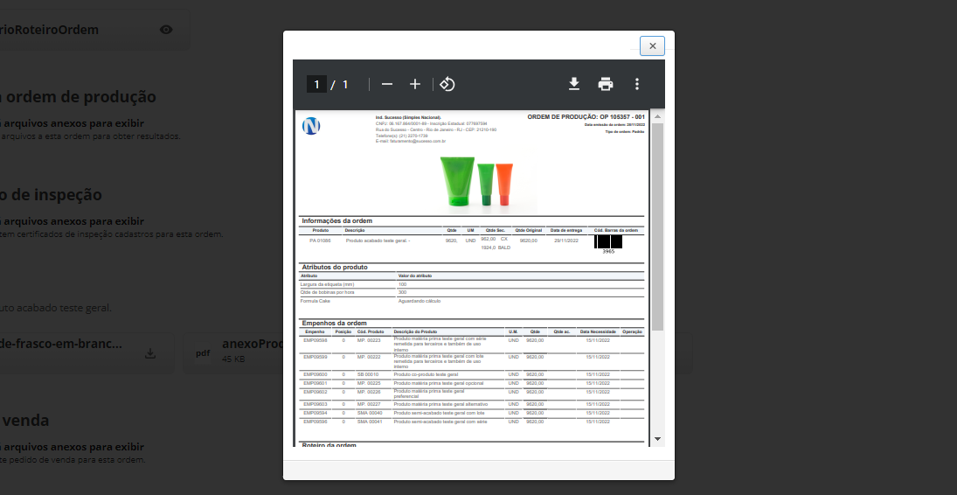Image resolution: width=957 pixels, height=495 pixels.
Task: Click the 'EMP09599' row cell
Action: pos(316,356)
